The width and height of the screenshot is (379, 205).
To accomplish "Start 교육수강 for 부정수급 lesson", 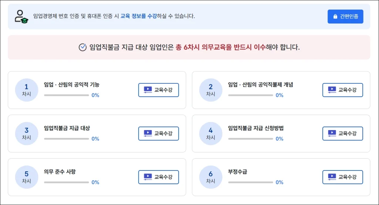I will [x=343, y=177].
